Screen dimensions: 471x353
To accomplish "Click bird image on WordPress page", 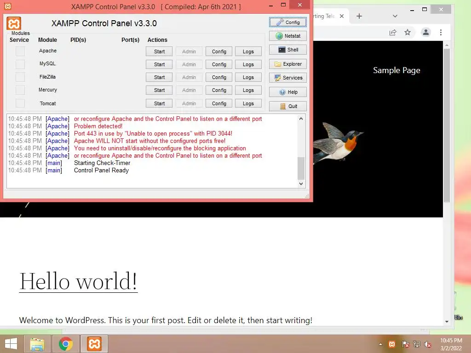I will coord(338,142).
